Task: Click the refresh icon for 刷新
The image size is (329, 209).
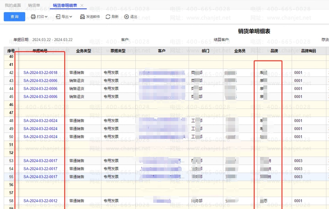Action: point(108,17)
